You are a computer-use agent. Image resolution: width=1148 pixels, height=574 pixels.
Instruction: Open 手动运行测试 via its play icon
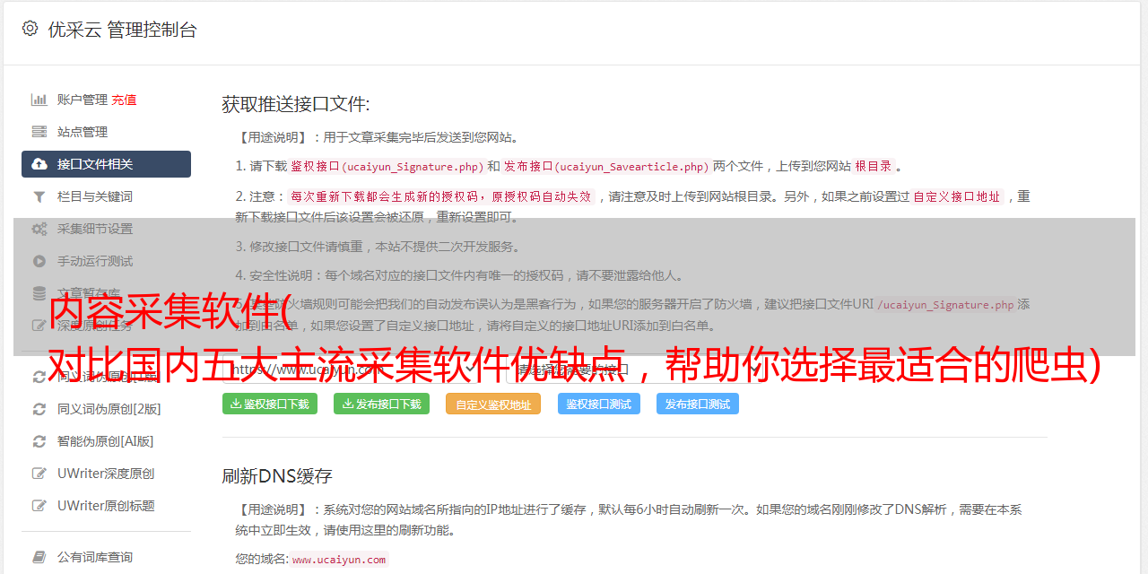click(x=39, y=261)
